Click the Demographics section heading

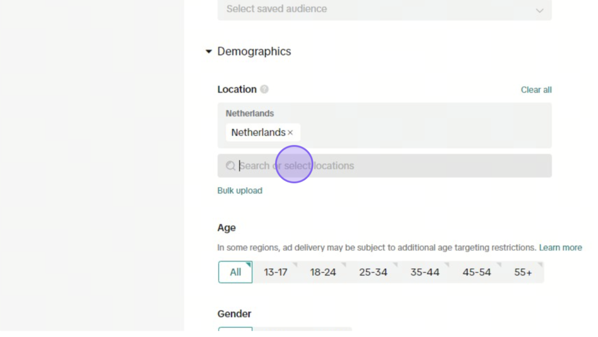[x=254, y=51]
